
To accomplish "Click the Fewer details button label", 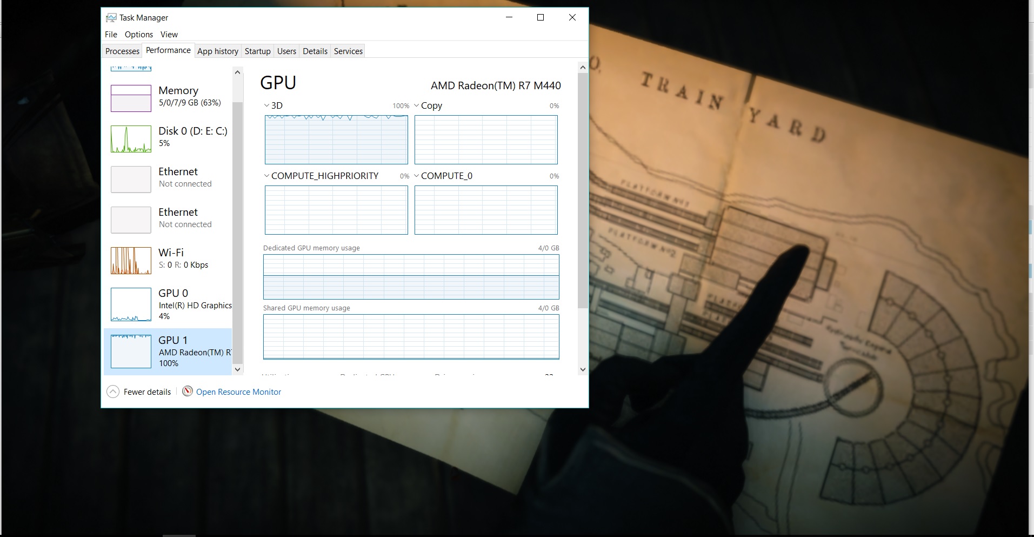I will point(147,392).
